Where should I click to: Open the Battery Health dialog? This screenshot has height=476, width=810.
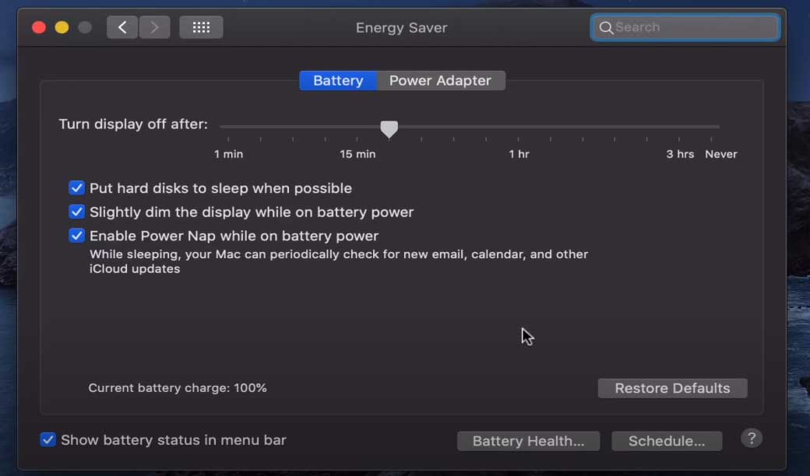(x=528, y=441)
